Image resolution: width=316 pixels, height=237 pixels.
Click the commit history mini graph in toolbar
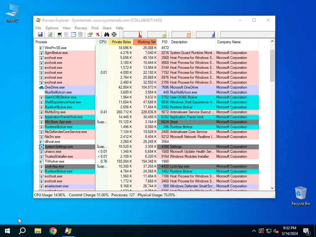tap(157, 35)
